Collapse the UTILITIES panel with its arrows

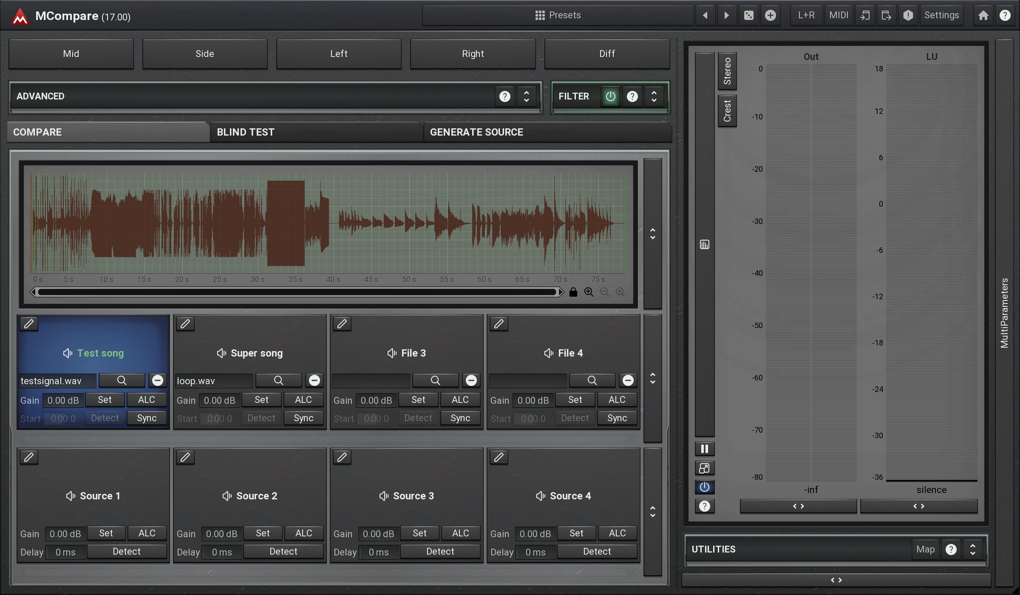972,550
